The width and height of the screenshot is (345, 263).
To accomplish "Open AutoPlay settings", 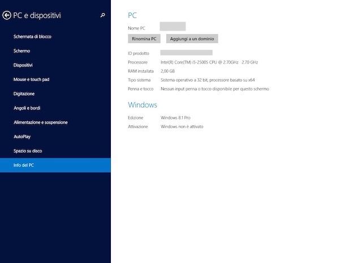I will [22, 137].
